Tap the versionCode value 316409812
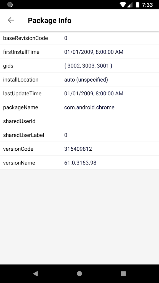 pos(78,149)
